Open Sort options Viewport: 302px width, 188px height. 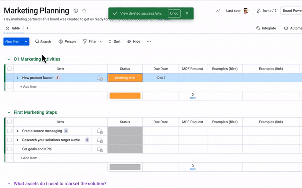click(x=114, y=42)
